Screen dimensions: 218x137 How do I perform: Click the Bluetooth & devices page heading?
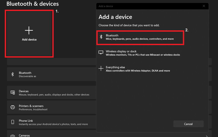tap(33, 4)
